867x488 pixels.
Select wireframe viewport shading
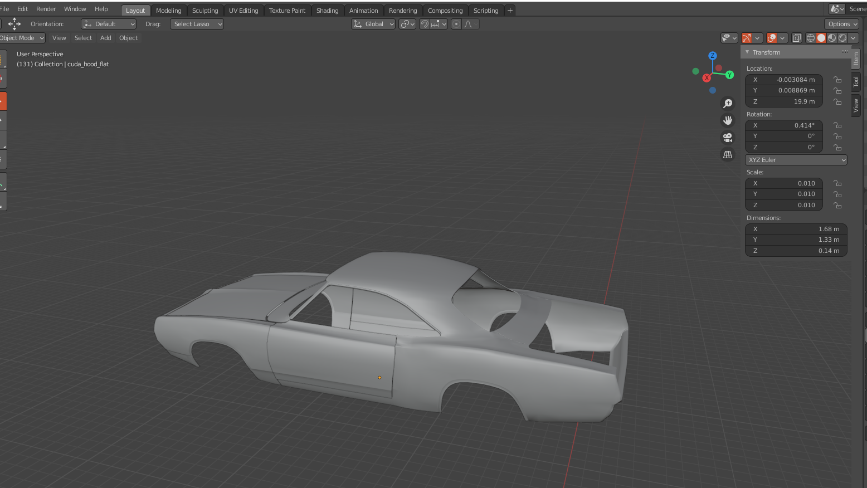coord(811,38)
